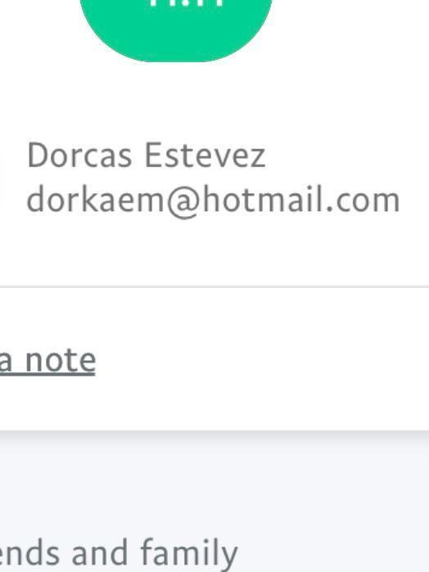Click the surname Estevez

tap(205, 155)
